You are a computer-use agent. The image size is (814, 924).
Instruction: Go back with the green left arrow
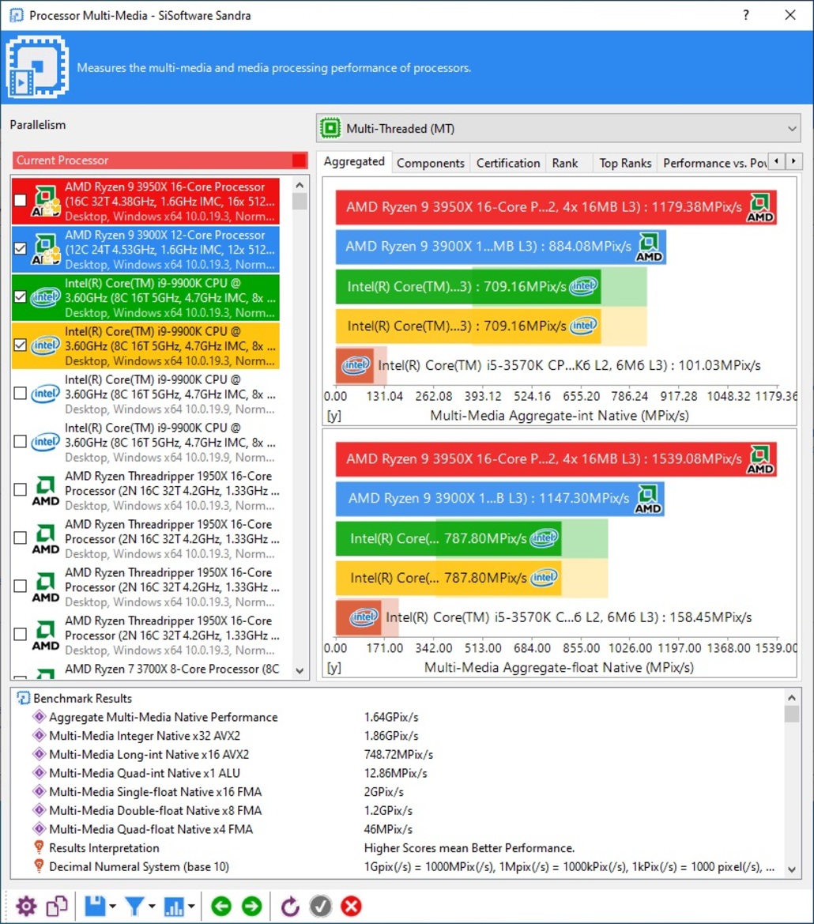click(221, 907)
